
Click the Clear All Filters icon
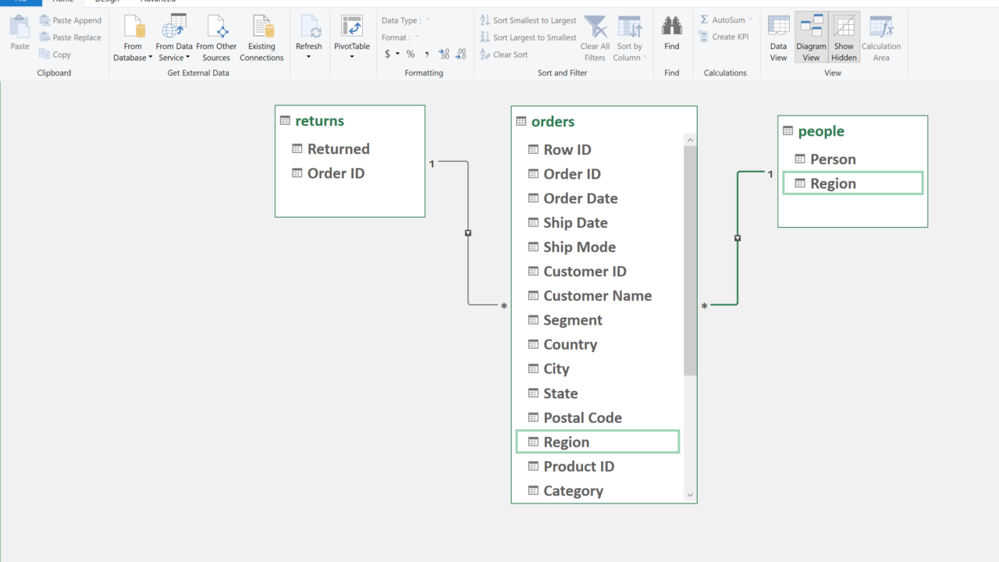(595, 30)
